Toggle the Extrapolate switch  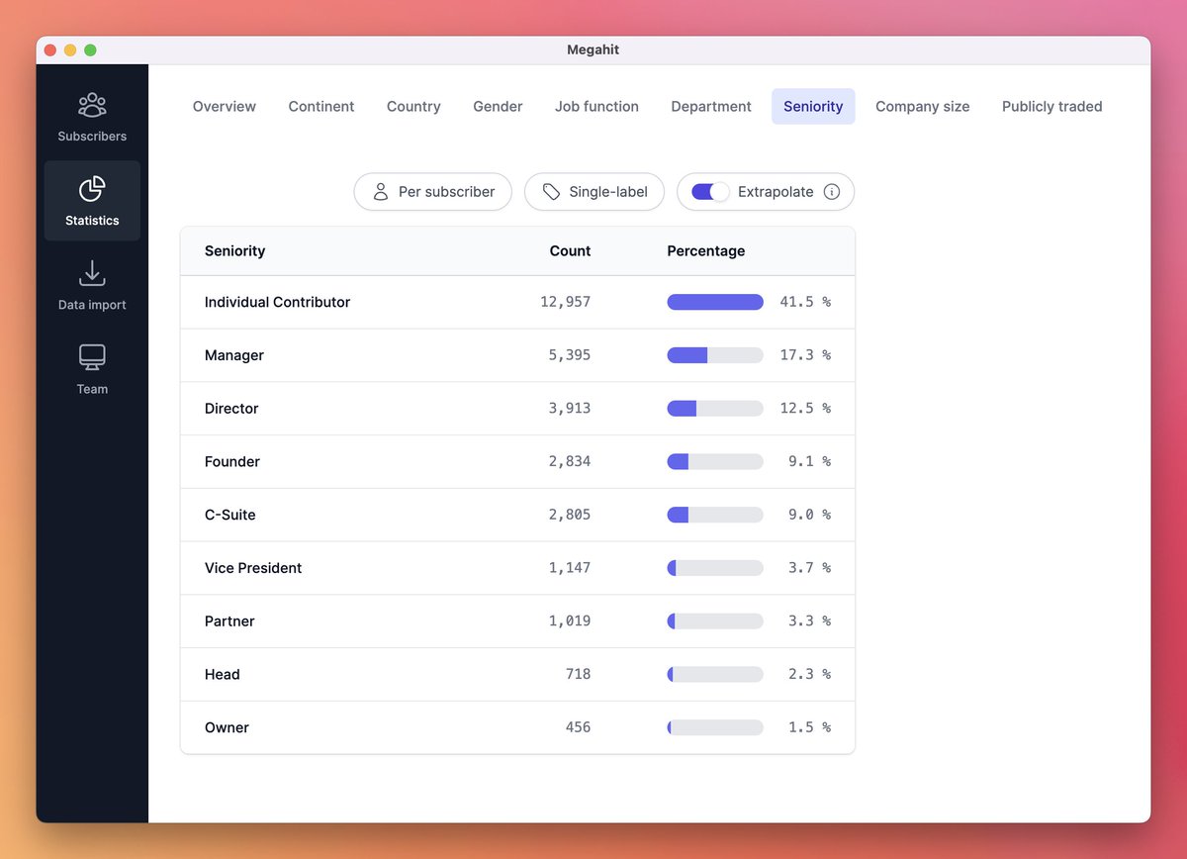(709, 192)
